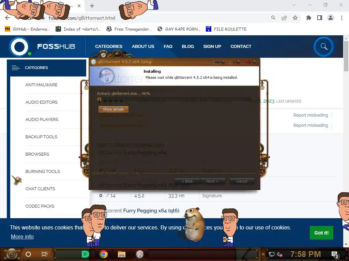Switch to the installer's taskbar icon
Viewport: 349px width, 261px height.
point(140,254)
